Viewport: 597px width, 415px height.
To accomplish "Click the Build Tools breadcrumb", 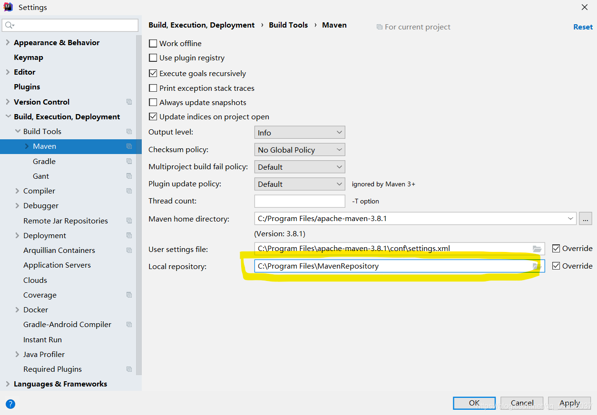I will coord(288,25).
